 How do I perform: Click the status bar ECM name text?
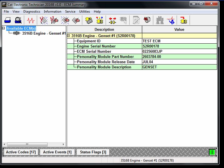pos(147,161)
